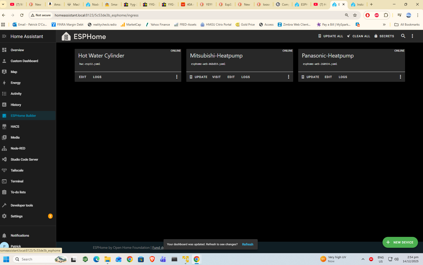Click Refresh in the dashboard updated toast
This screenshot has width=423, height=265.
click(248, 244)
